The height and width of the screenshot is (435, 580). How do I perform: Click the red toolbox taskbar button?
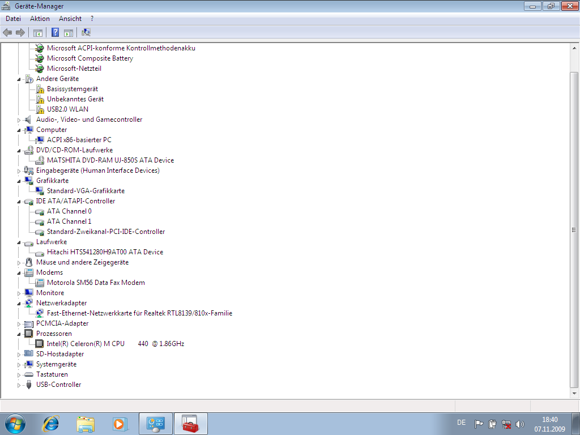coord(190,424)
